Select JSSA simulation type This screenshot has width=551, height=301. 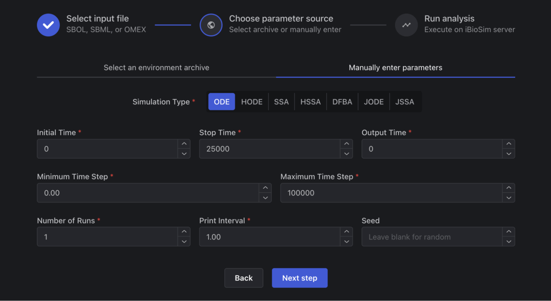(x=405, y=102)
